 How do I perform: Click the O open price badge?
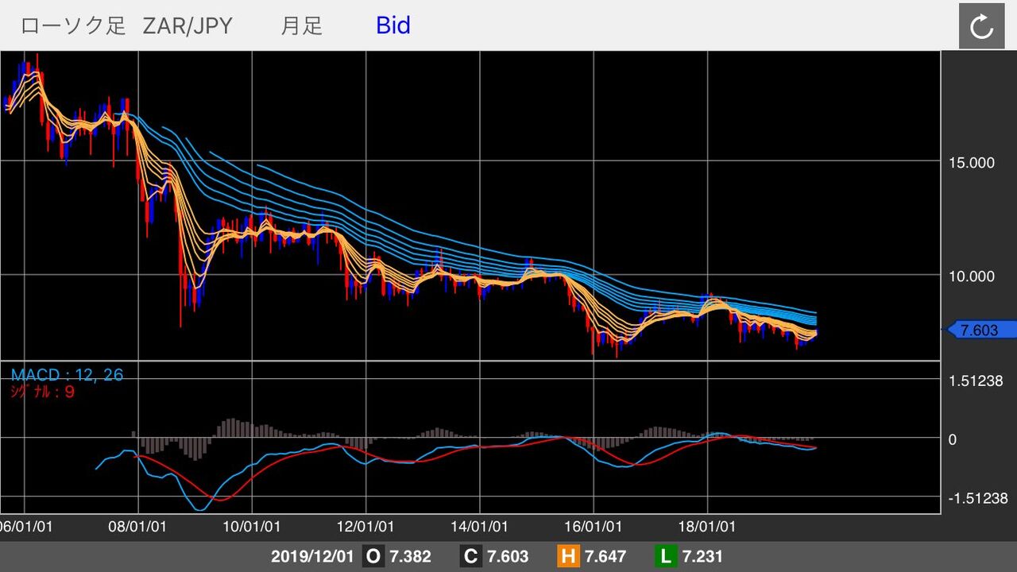tap(373, 557)
